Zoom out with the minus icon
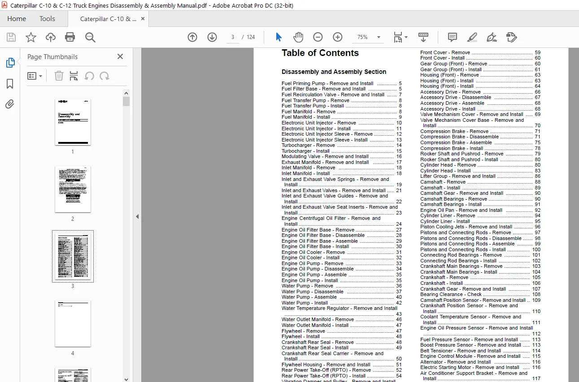The height and width of the screenshot is (382, 579). tap(318, 37)
